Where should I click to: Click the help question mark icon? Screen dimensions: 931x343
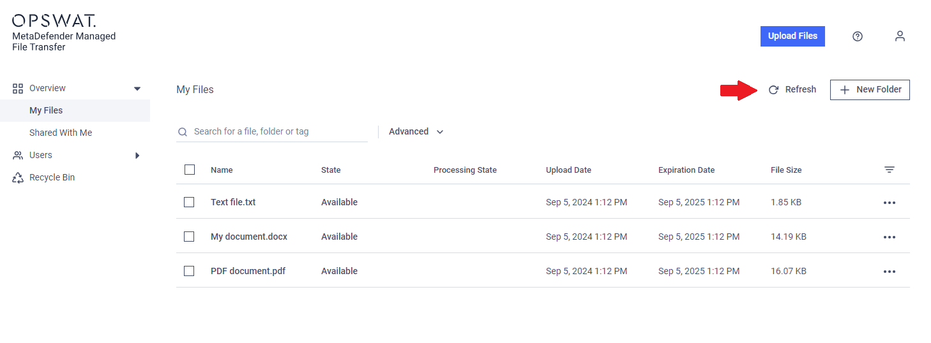click(x=858, y=36)
